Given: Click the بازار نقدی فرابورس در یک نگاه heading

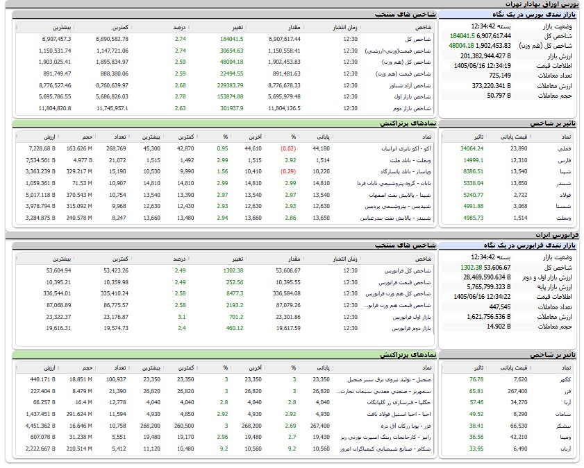Looking at the screenshot, I should 530,245.
